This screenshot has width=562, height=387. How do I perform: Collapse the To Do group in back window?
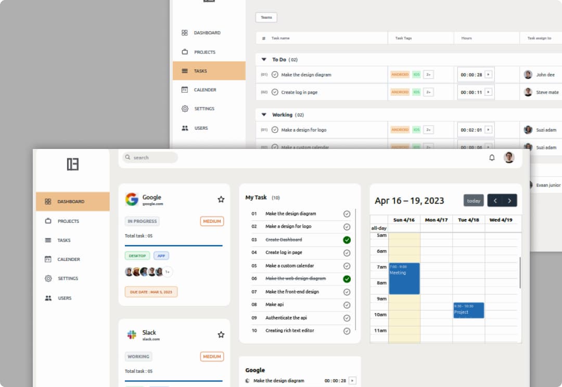(264, 59)
